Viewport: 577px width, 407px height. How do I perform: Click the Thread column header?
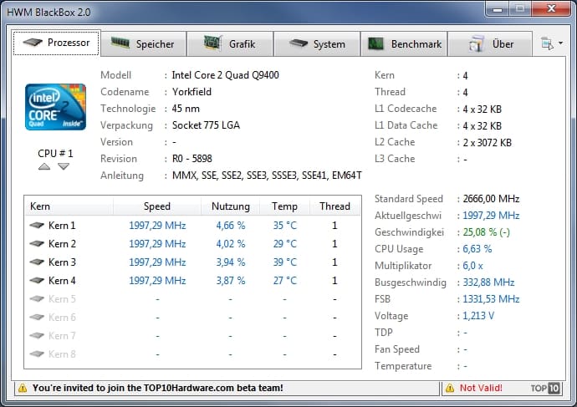click(x=334, y=206)
